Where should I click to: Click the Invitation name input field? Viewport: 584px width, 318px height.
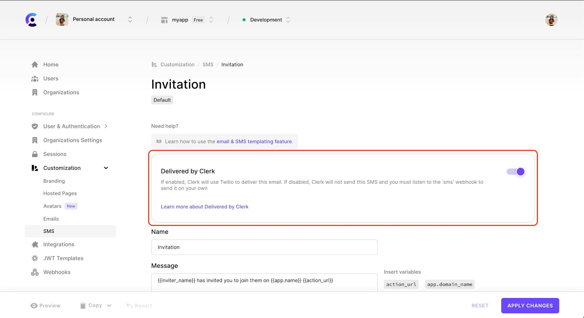(264, 247)
